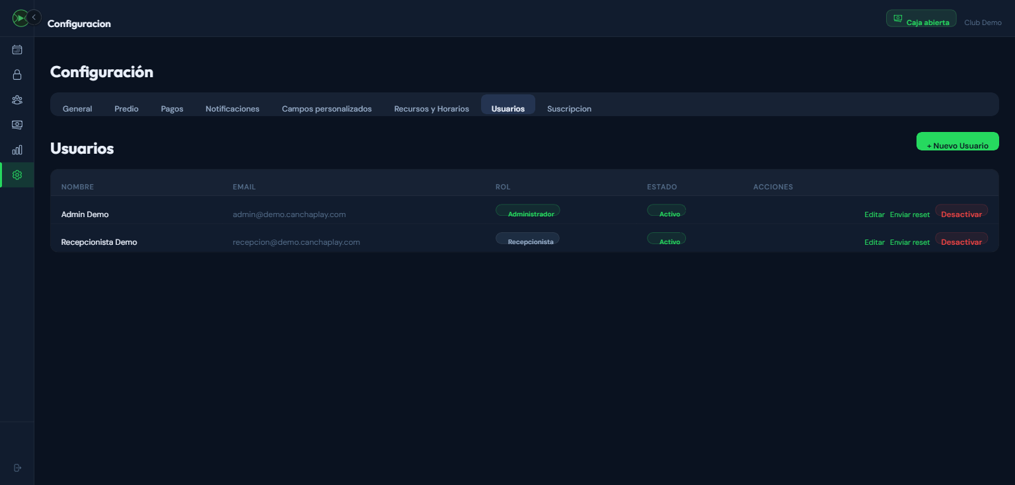This screenshot has width=1015, height=485.
Task: Select the Usuarios tab
Action: point(508,106)
